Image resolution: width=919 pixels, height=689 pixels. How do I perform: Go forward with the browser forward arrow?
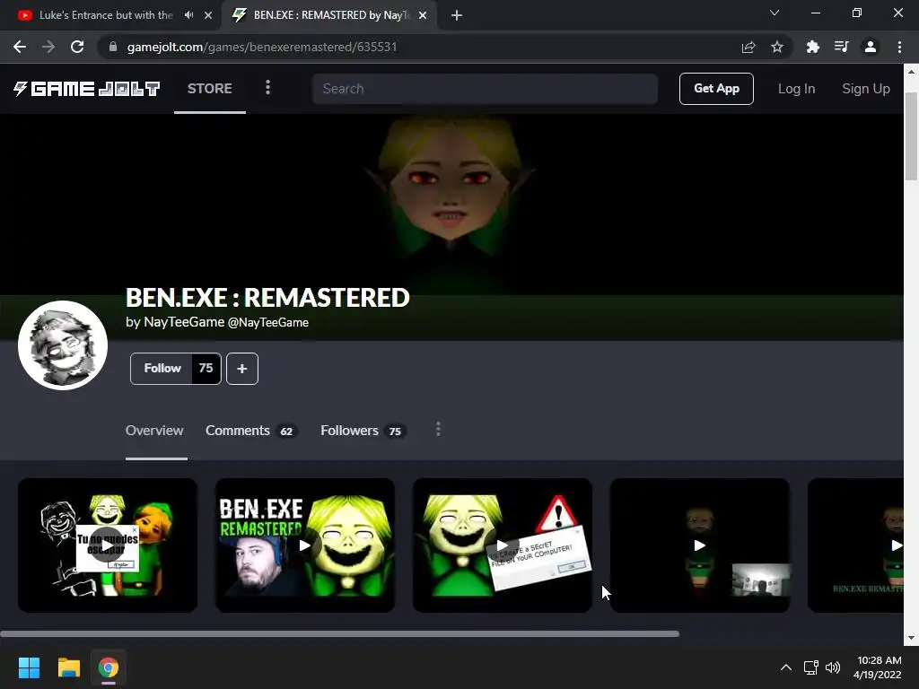click(x=48, y=47)
